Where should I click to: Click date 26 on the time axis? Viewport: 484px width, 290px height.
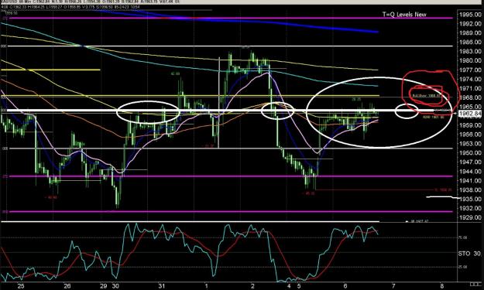[67, 286]
